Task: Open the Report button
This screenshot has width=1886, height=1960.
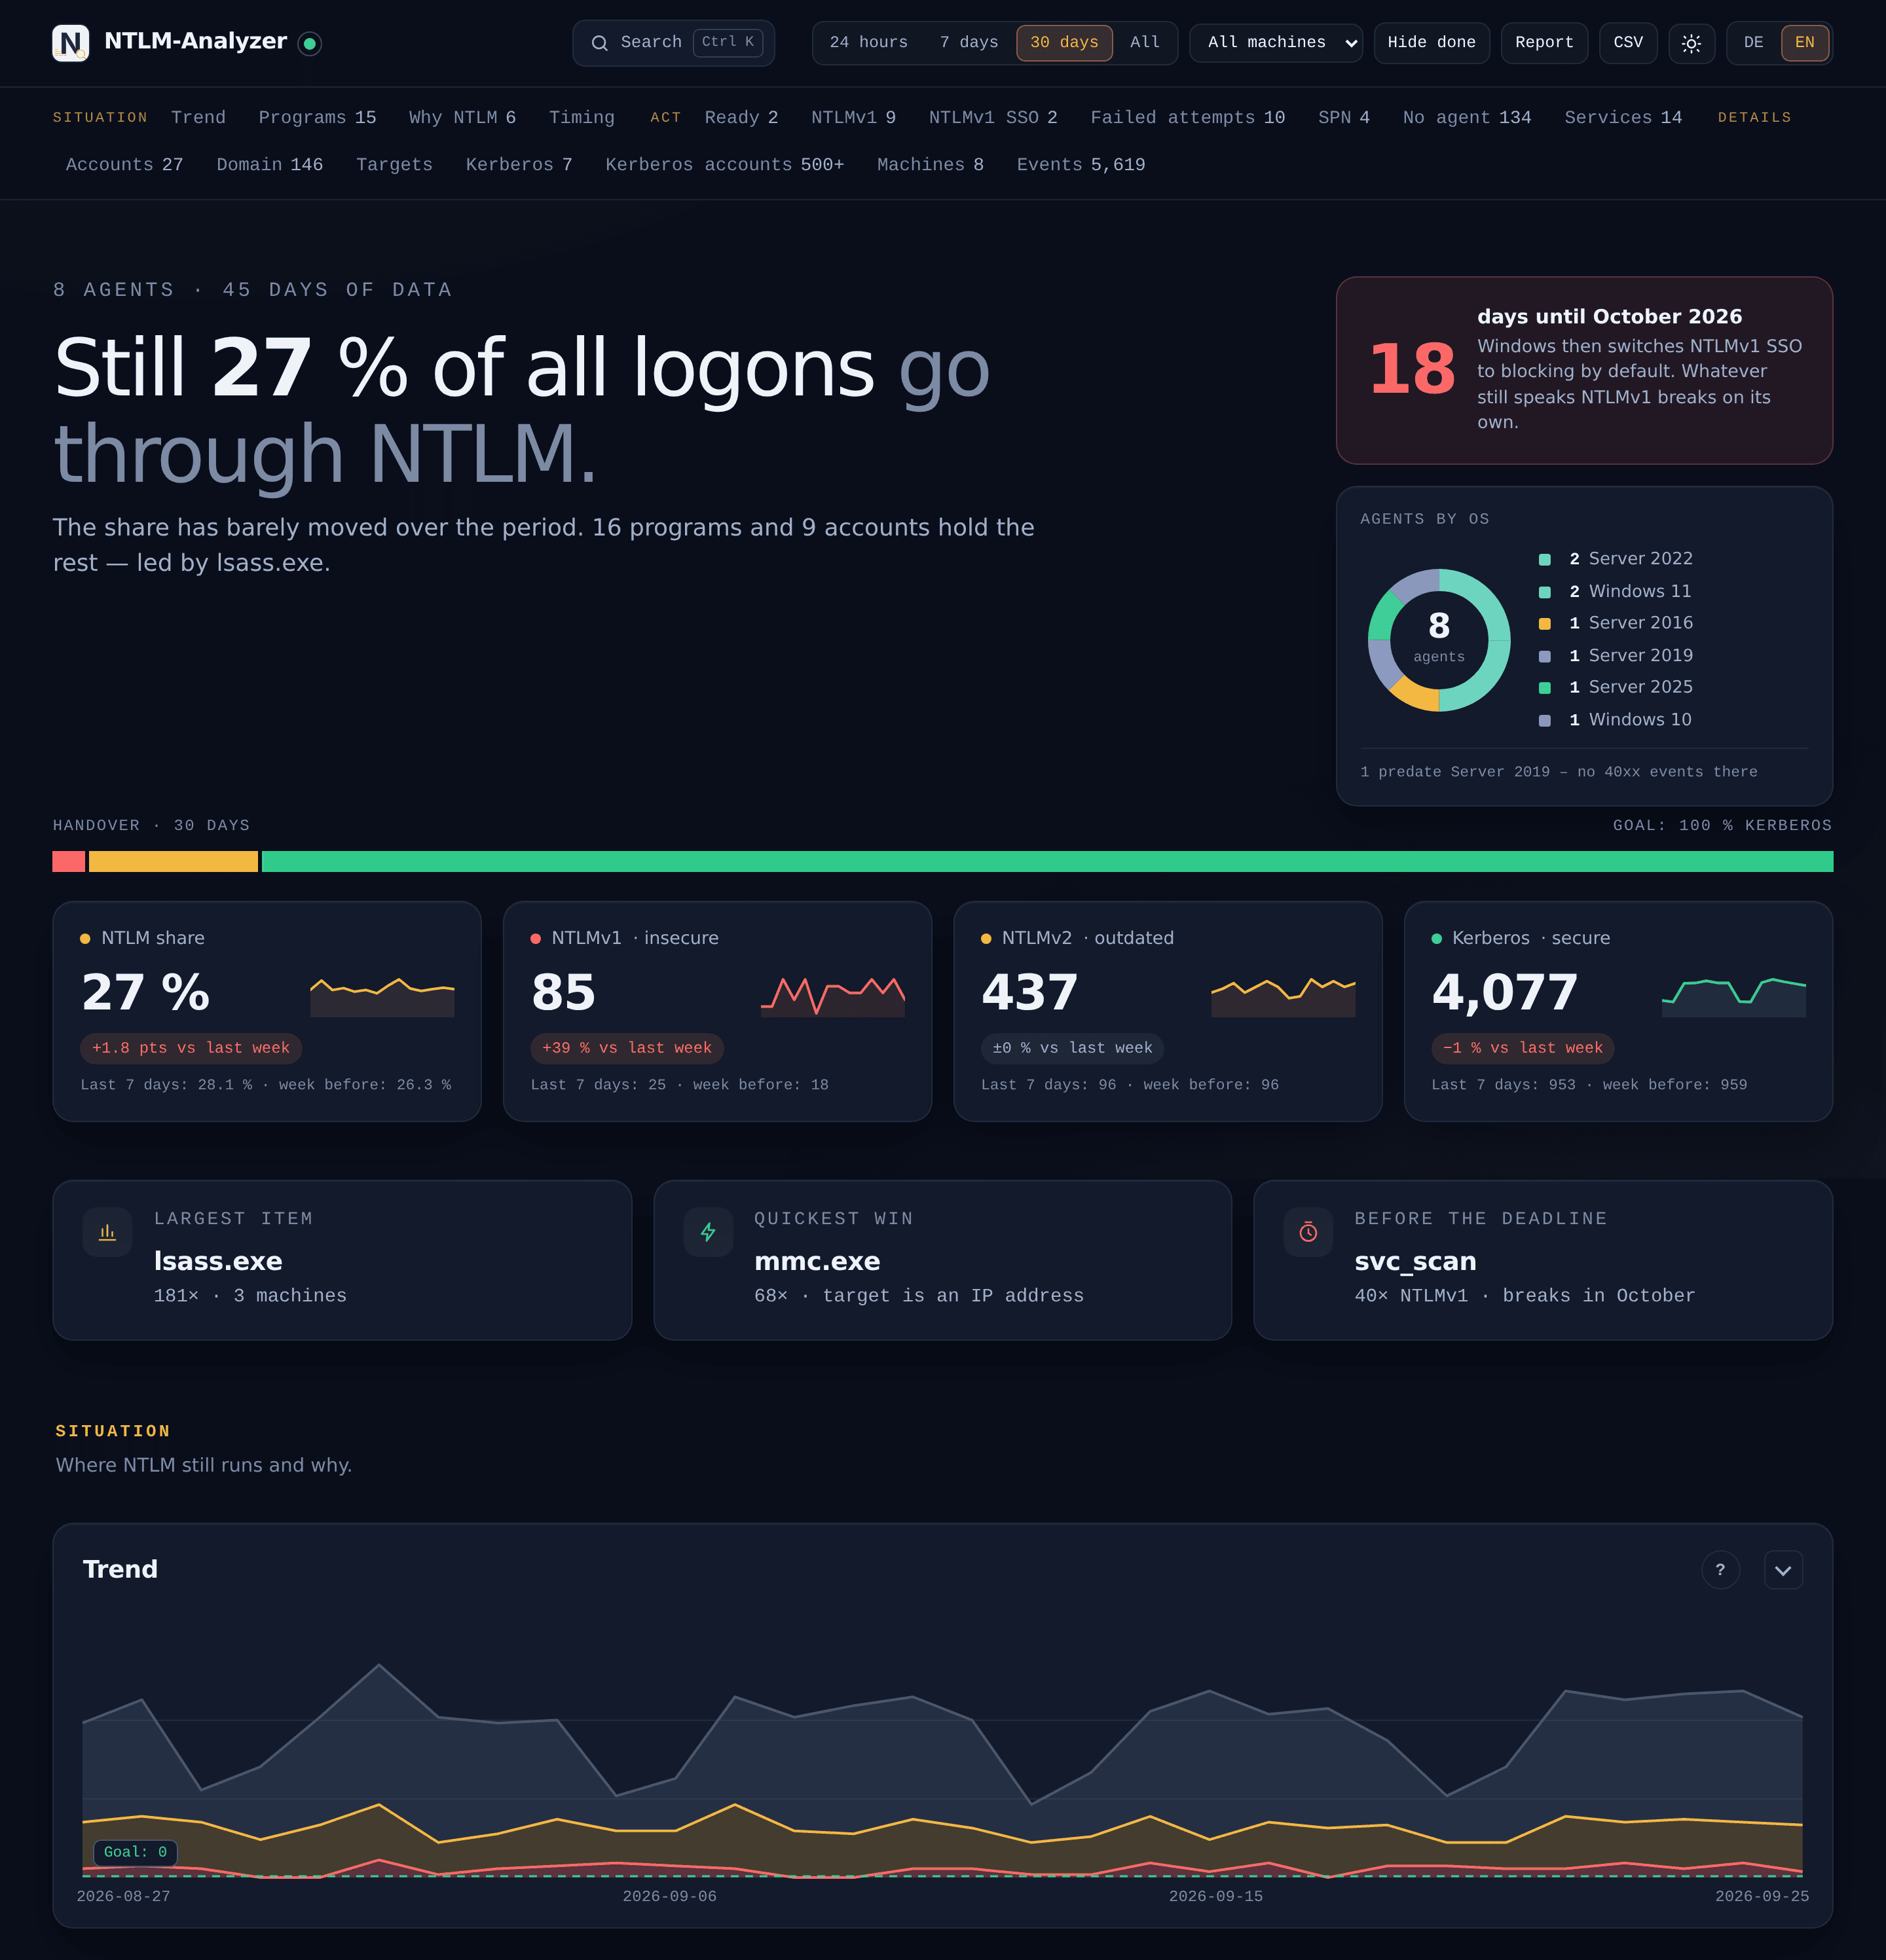Action: (x=1544, y=43)
